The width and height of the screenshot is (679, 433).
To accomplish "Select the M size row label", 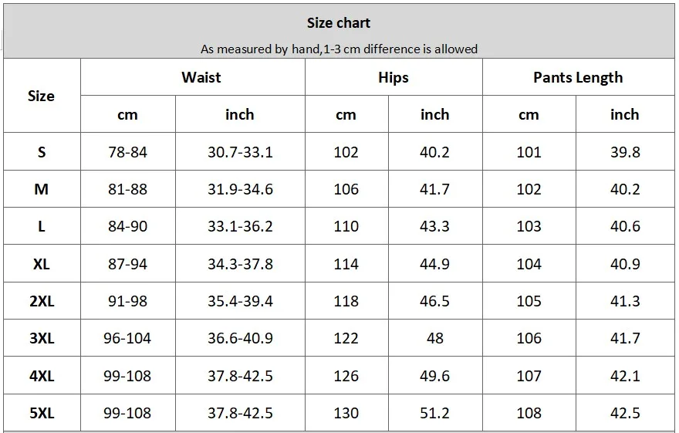I will pos(42,189).
